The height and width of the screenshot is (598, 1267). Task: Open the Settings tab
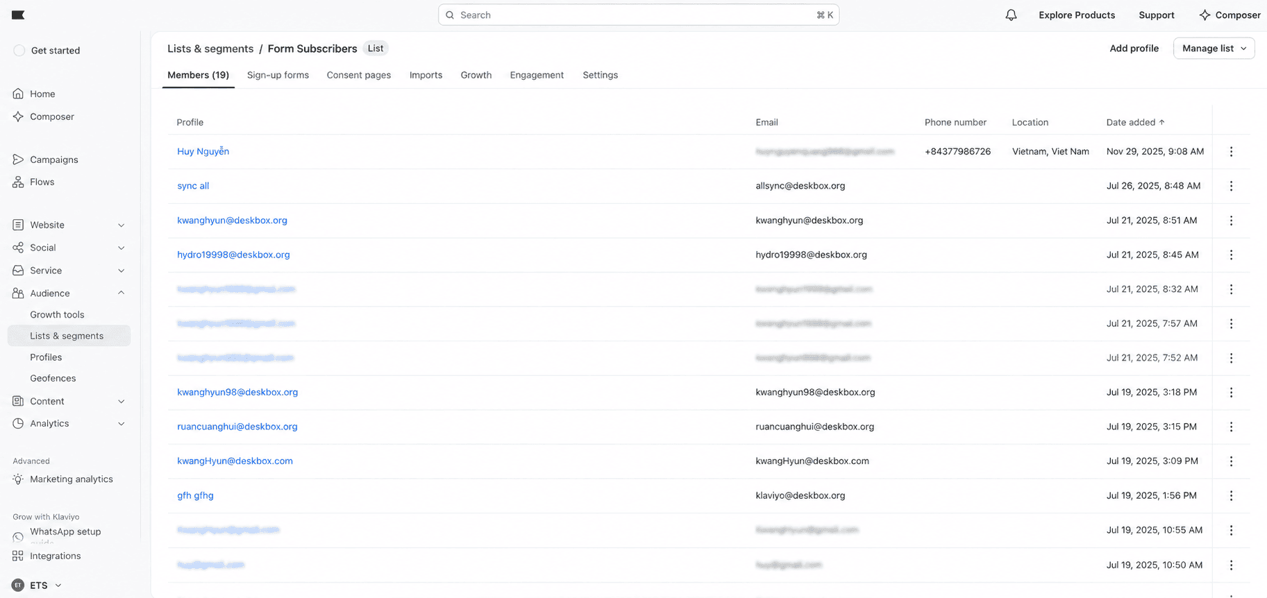(x=600, y=75)
